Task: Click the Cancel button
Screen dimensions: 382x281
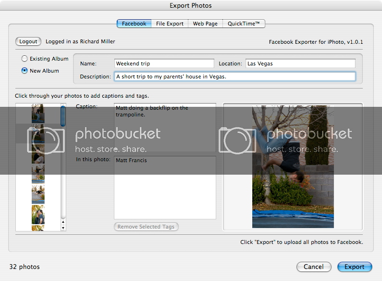Action: [x=313, y=267]
